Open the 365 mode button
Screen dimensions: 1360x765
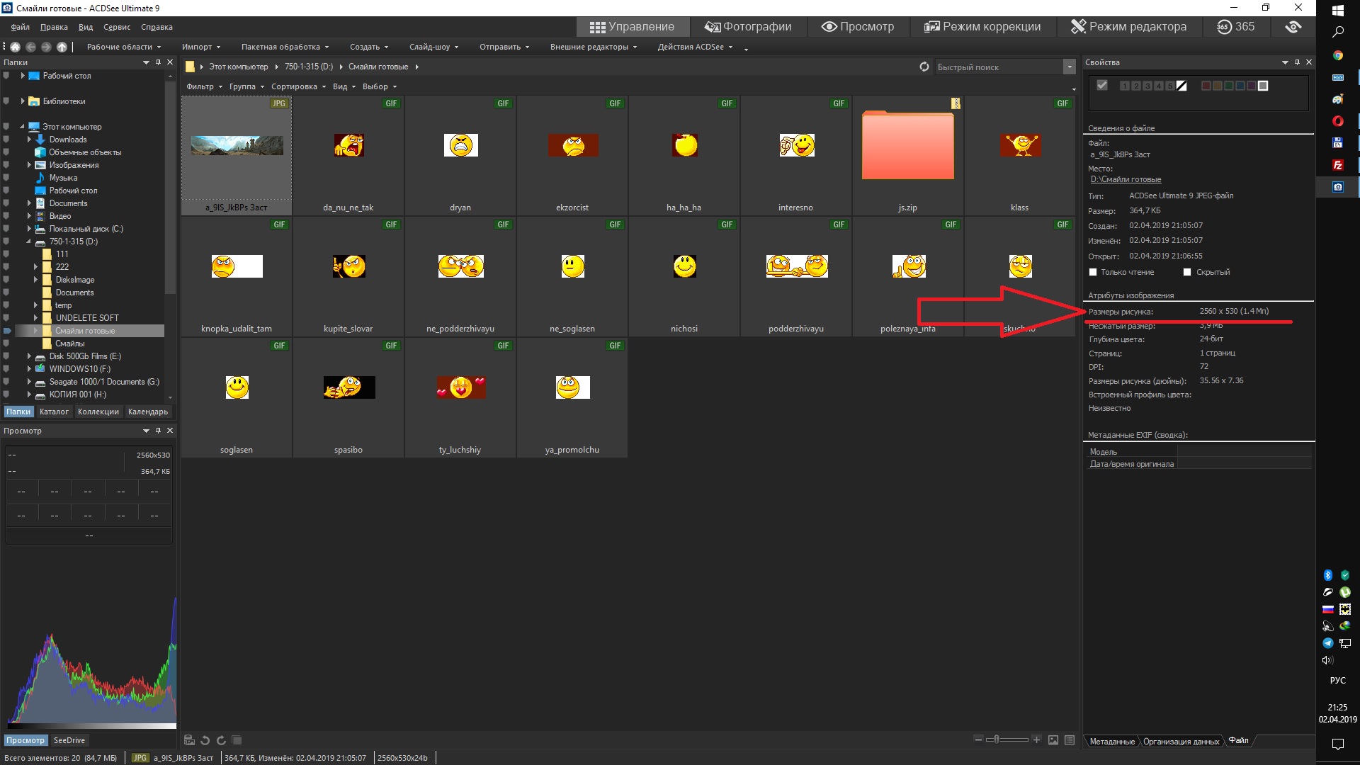(x=1235, y=27)
